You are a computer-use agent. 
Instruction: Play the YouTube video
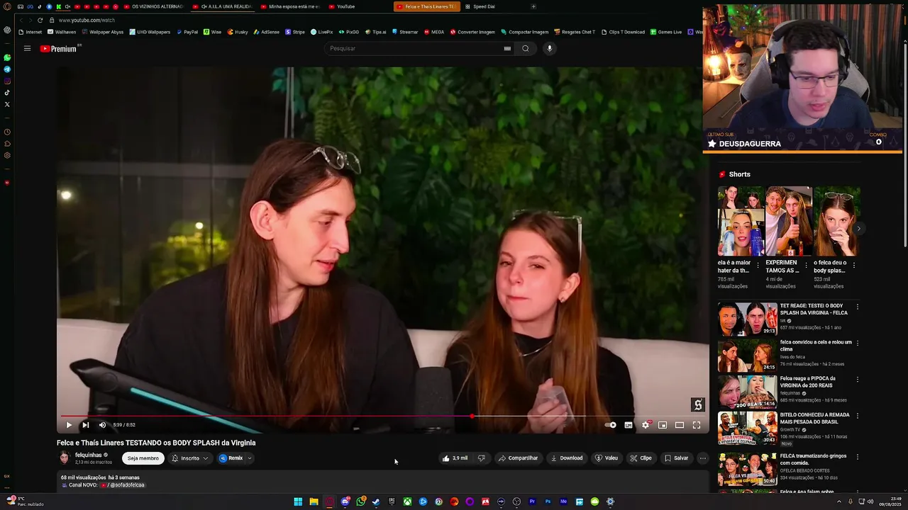click(69, 425)
